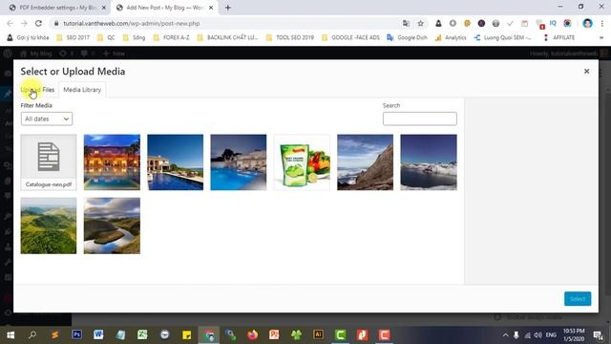Open the FOREX A-Z bookmark folder
Viewport: 611px width, 344px height.
tap(172, 37)
